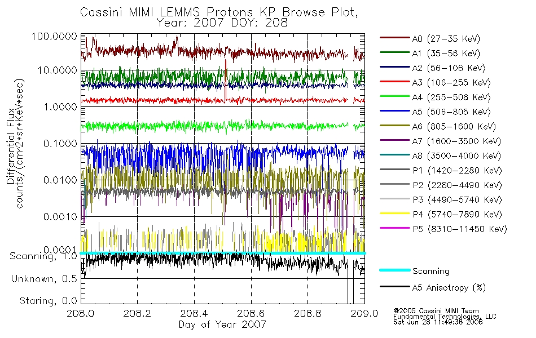Click the yellow P4 legend line

point(394,214)
